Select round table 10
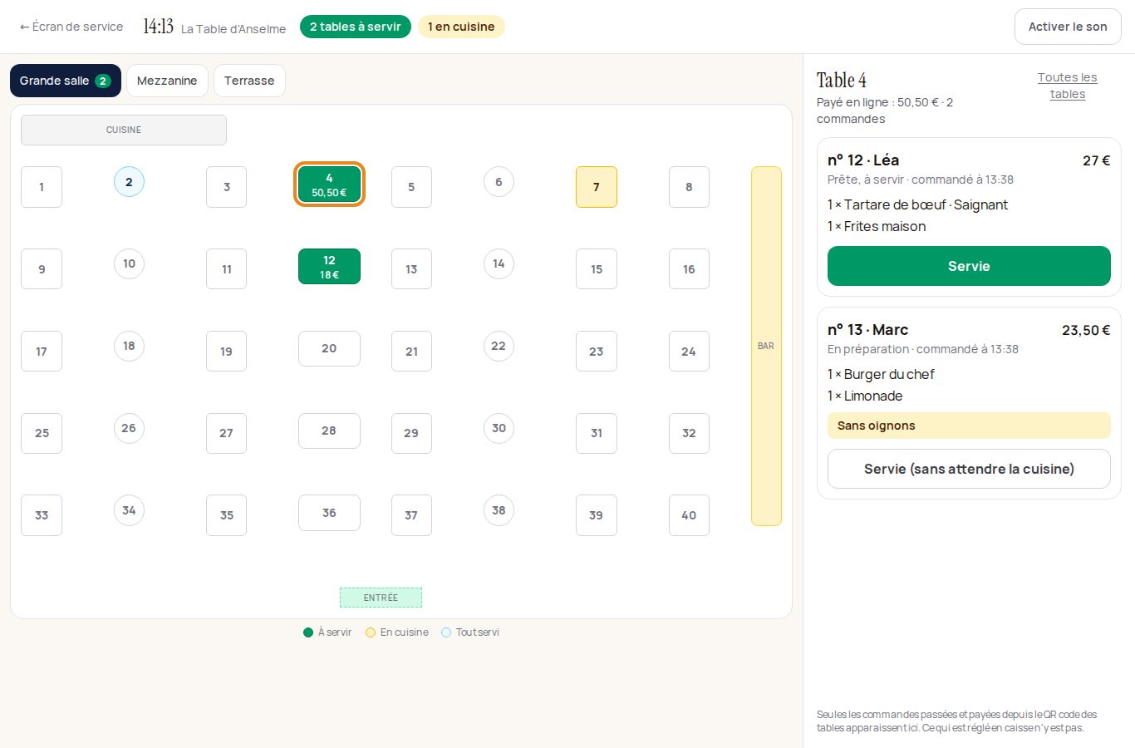 click(x=129, y=263)
